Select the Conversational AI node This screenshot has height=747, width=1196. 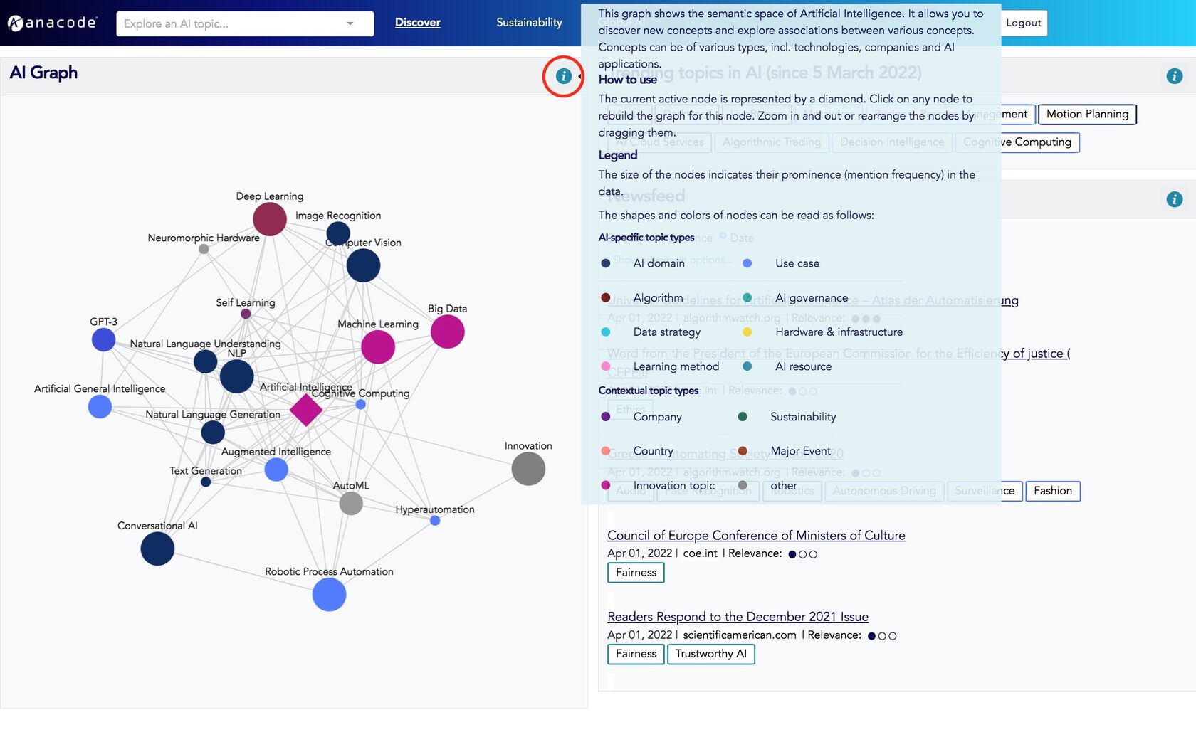157,549
